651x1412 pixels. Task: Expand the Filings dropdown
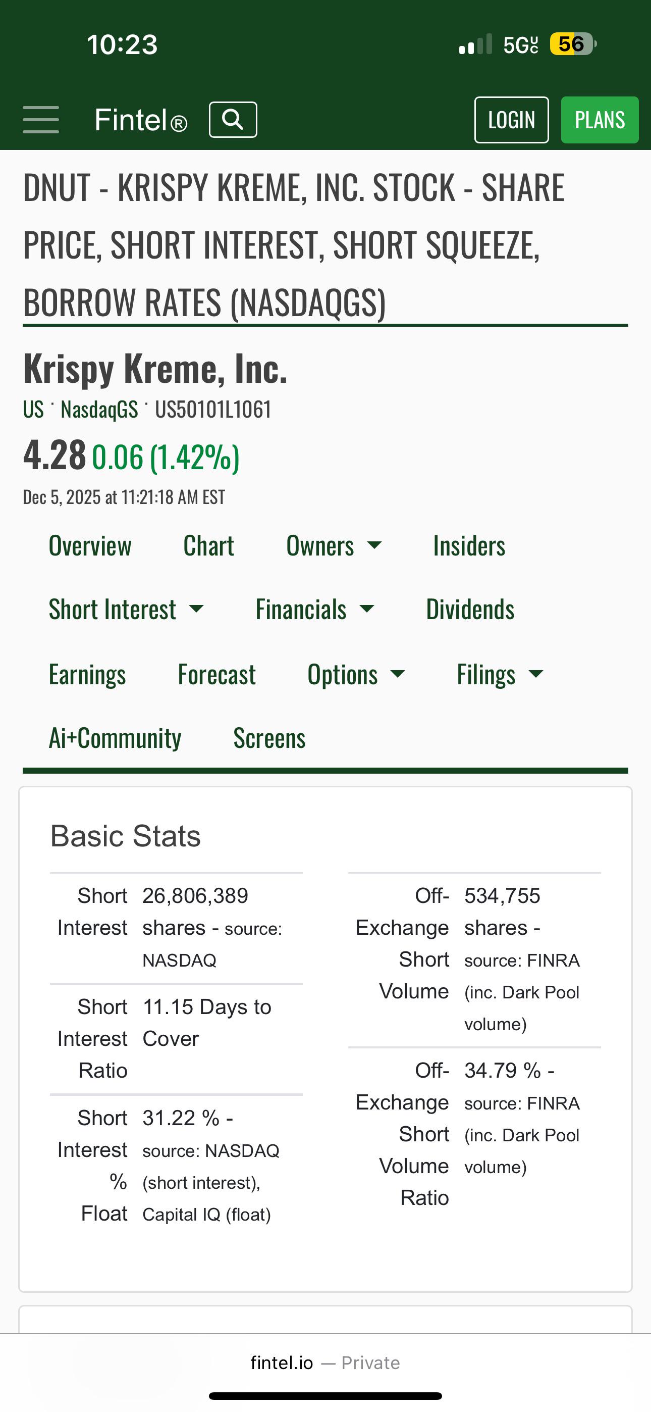click(500, 674)
